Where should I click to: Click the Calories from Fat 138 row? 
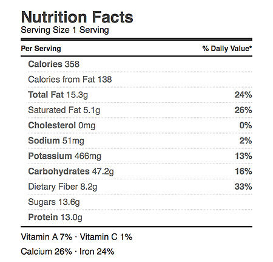tap(140, 79)
